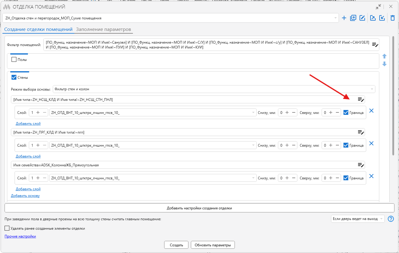Duplicate the current configuration with copy icon

click(x=353, y=18)
